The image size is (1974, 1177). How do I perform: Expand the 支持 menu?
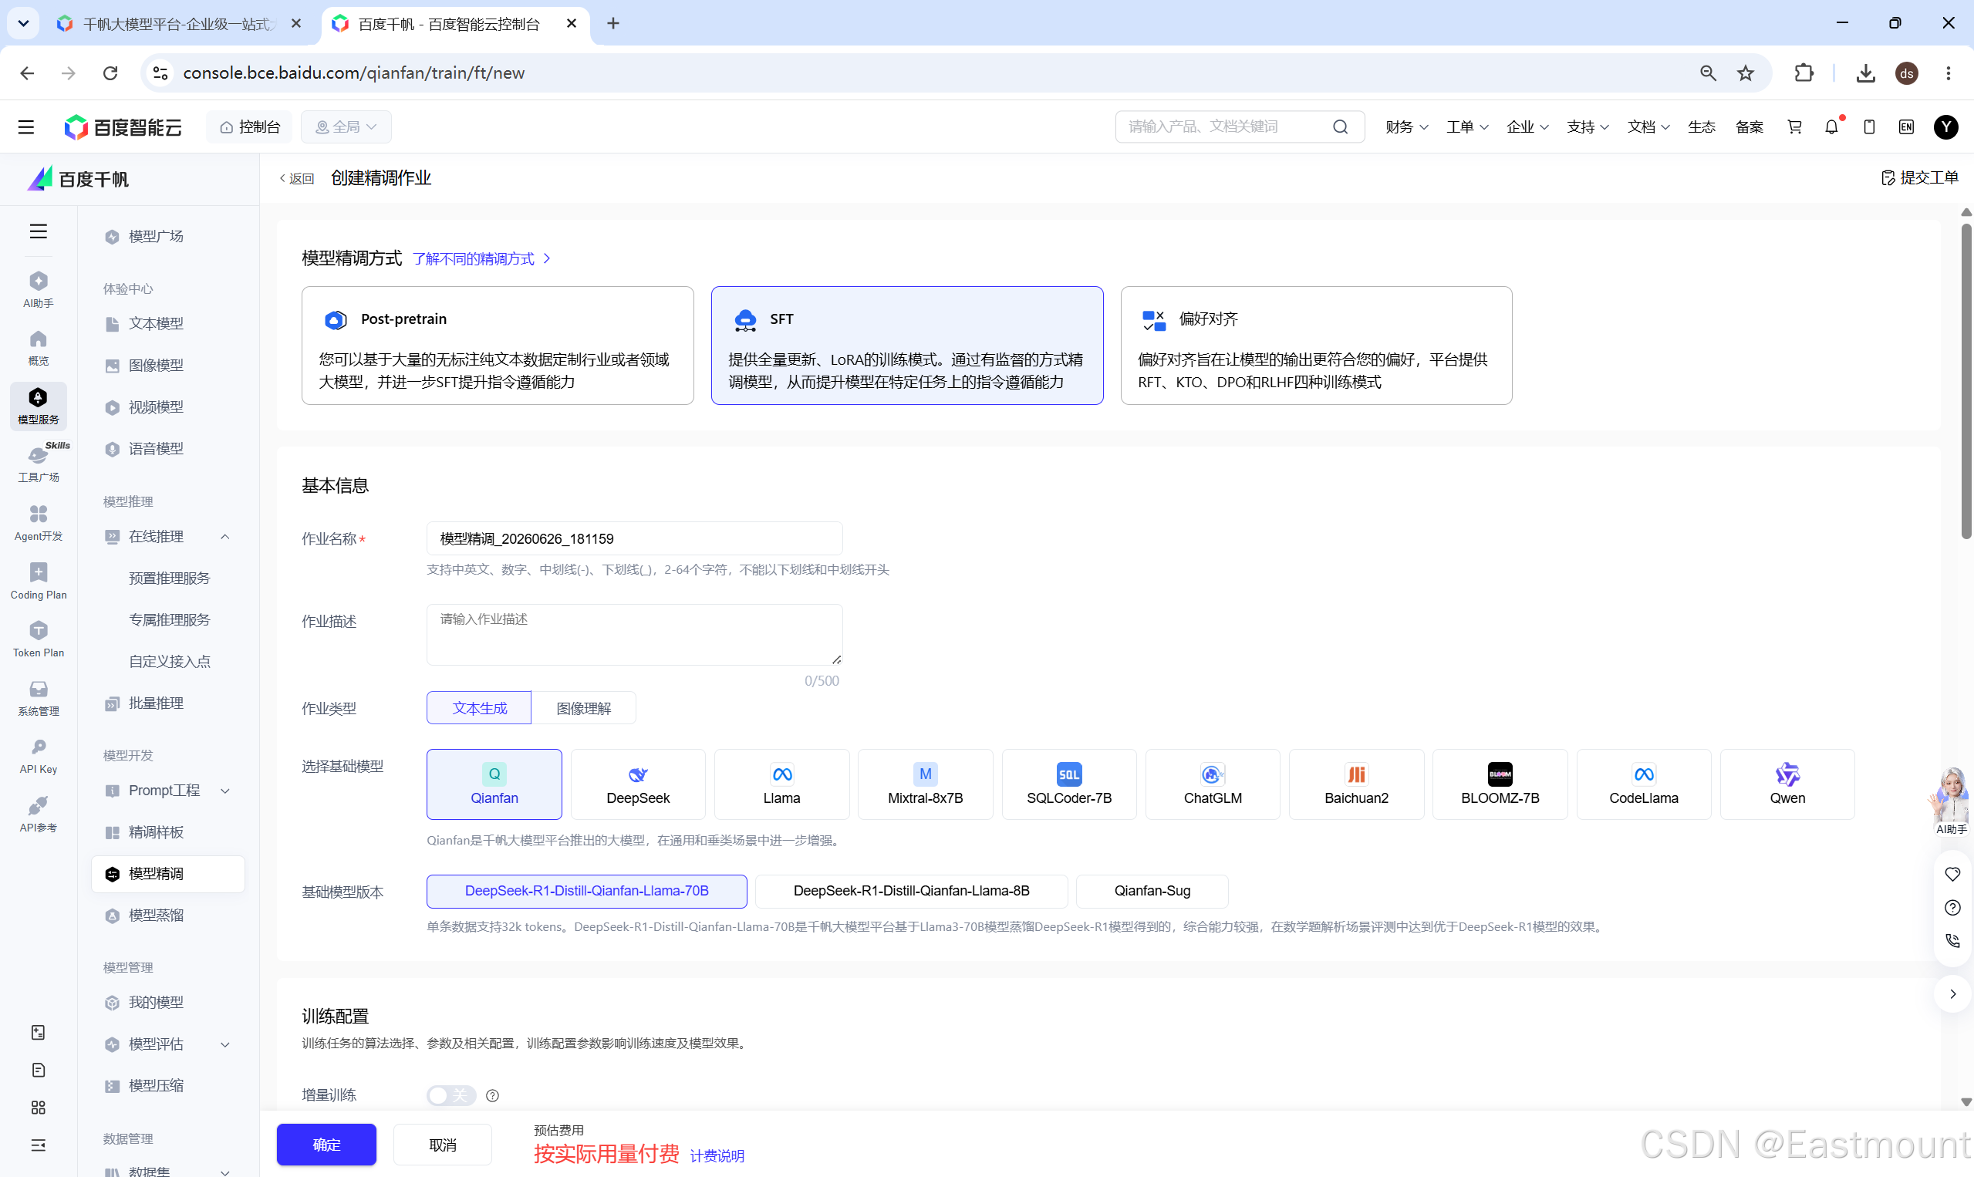pos(1588,127)
